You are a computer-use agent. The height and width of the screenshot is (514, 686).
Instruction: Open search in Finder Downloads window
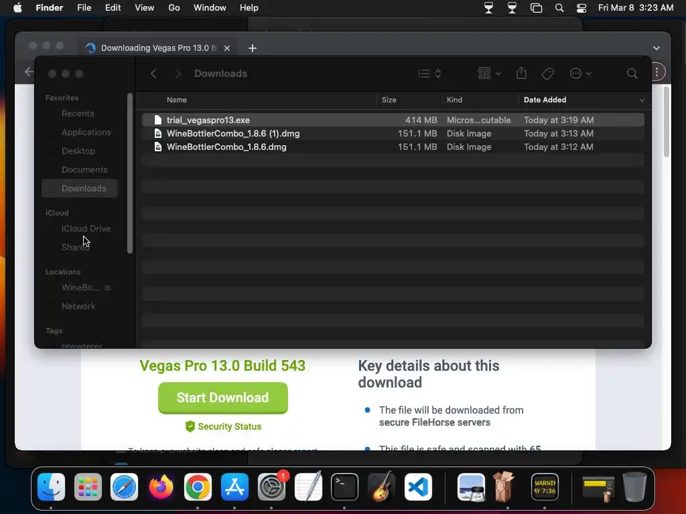pos(632,74)
